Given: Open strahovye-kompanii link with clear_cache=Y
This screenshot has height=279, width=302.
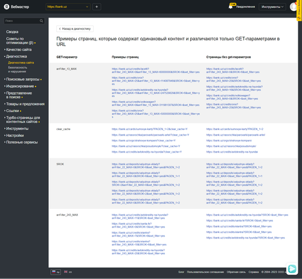Looking at the screenshot, I should [x=144, y=140].
